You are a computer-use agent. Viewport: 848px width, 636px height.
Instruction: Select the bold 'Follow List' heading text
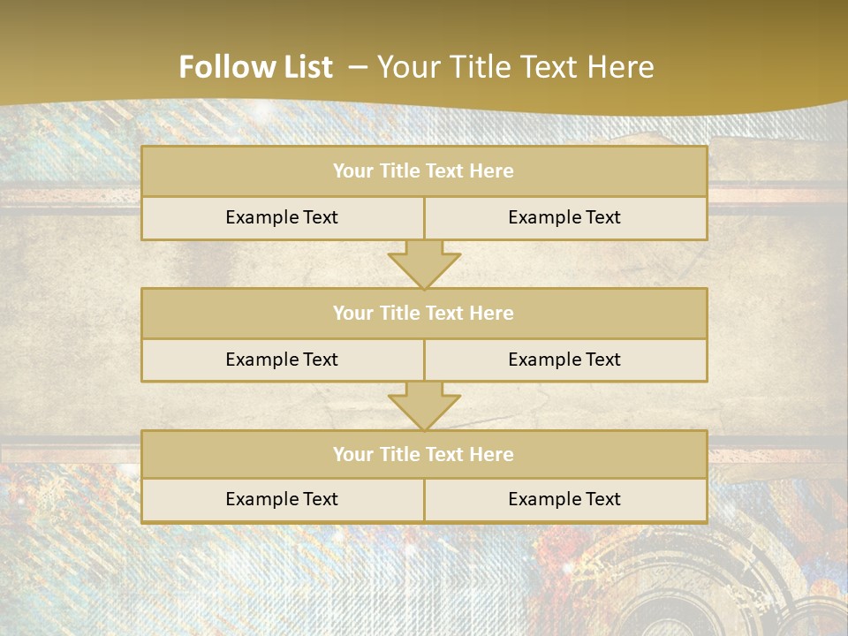tap(255, 67)
